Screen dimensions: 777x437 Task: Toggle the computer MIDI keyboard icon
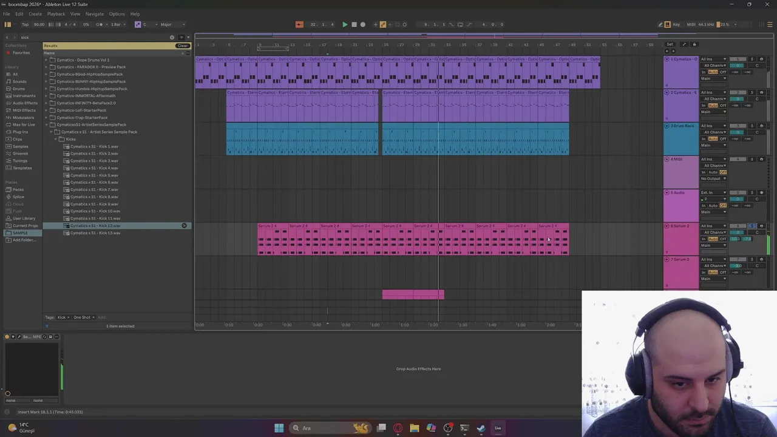click(x=668, y=24)
